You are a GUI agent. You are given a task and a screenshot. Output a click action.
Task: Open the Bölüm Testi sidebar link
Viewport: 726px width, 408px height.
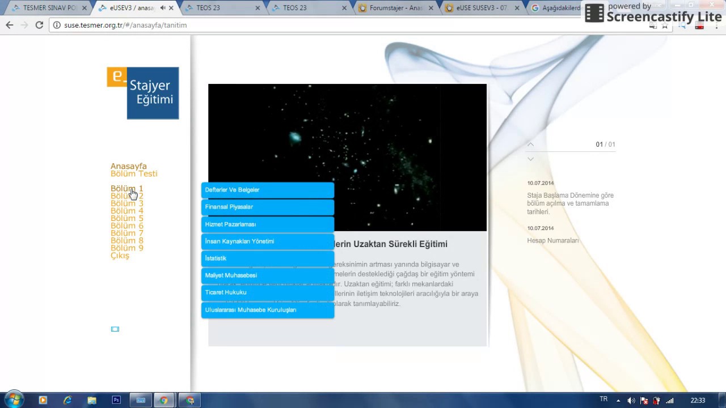(134, 173)
